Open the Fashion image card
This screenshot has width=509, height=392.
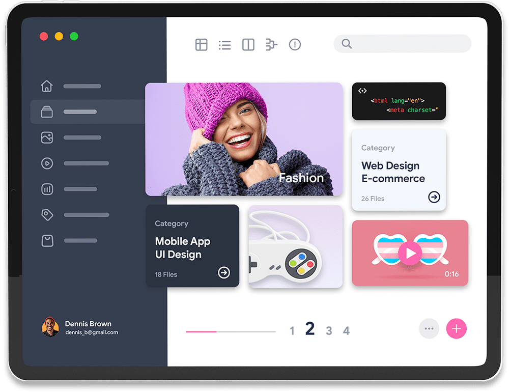[244, 139]
